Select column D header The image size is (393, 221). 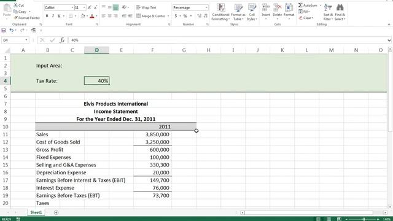click(x=97, y=50)
